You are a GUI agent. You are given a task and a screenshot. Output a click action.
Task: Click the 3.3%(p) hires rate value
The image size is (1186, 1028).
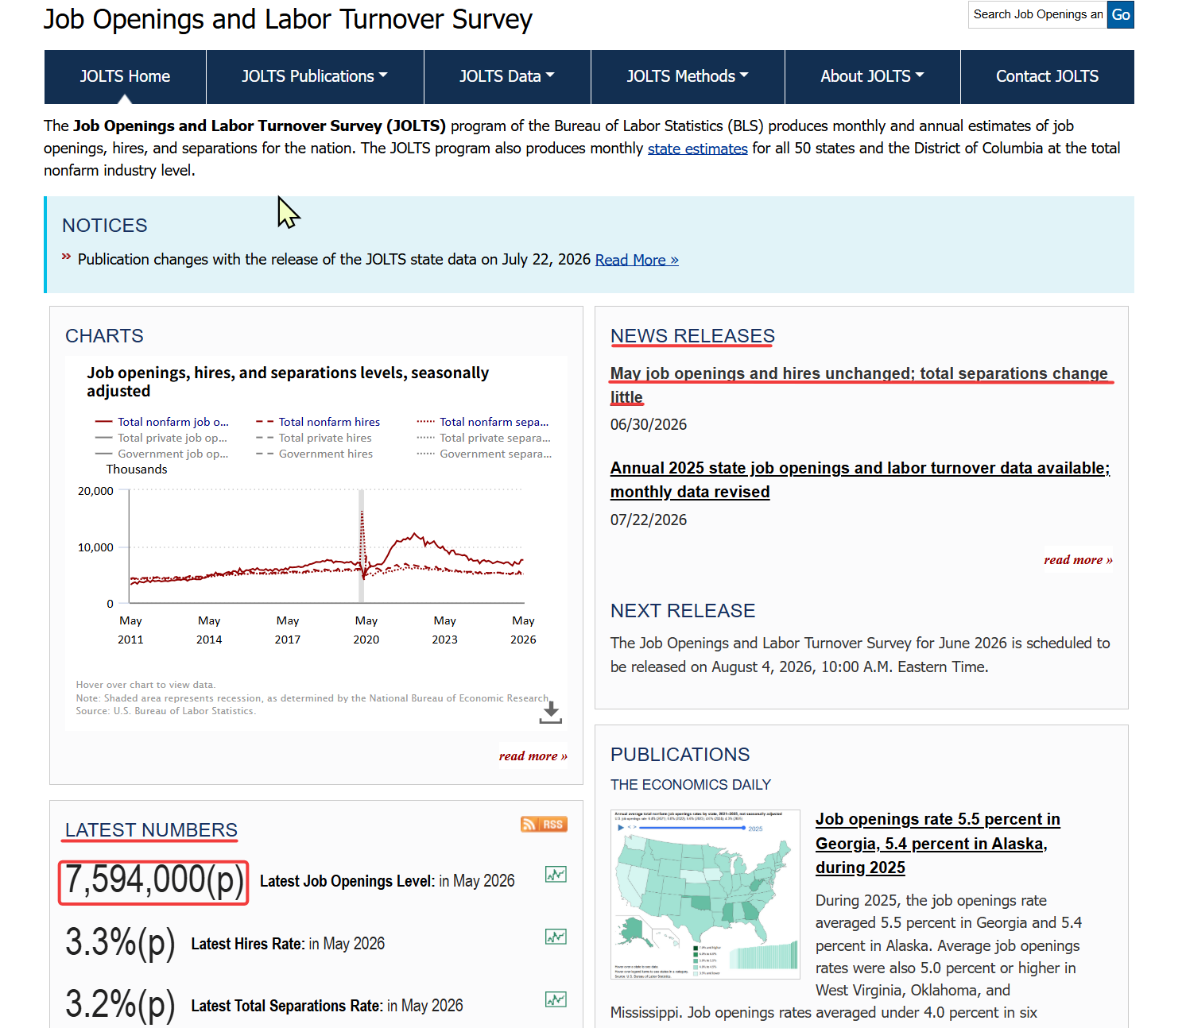(x=120, y=944)
